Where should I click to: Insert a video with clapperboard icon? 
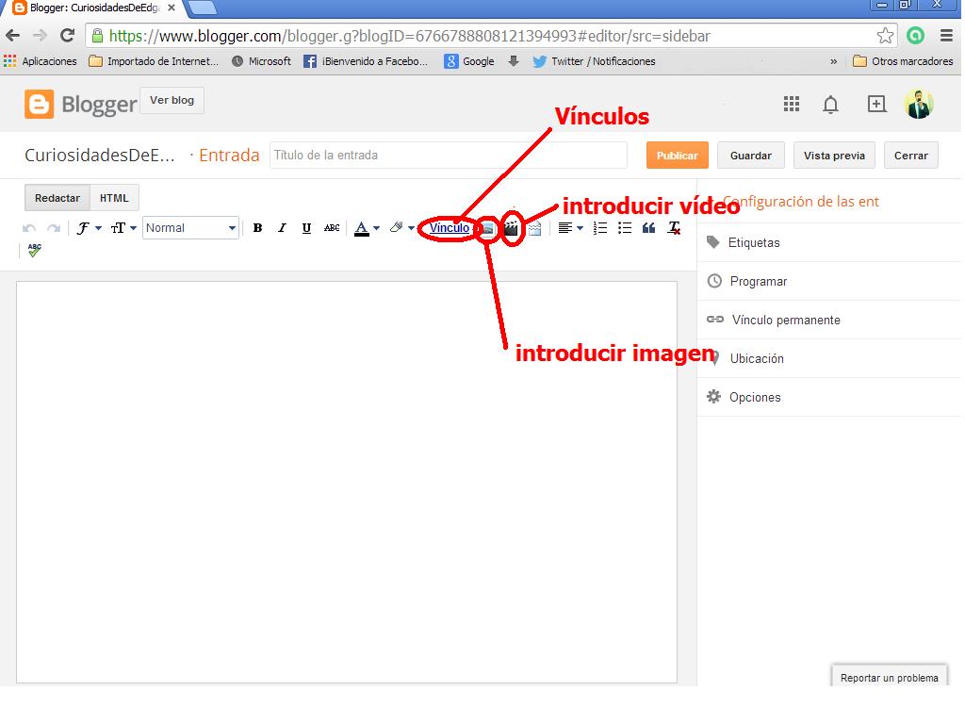(511, 228)
